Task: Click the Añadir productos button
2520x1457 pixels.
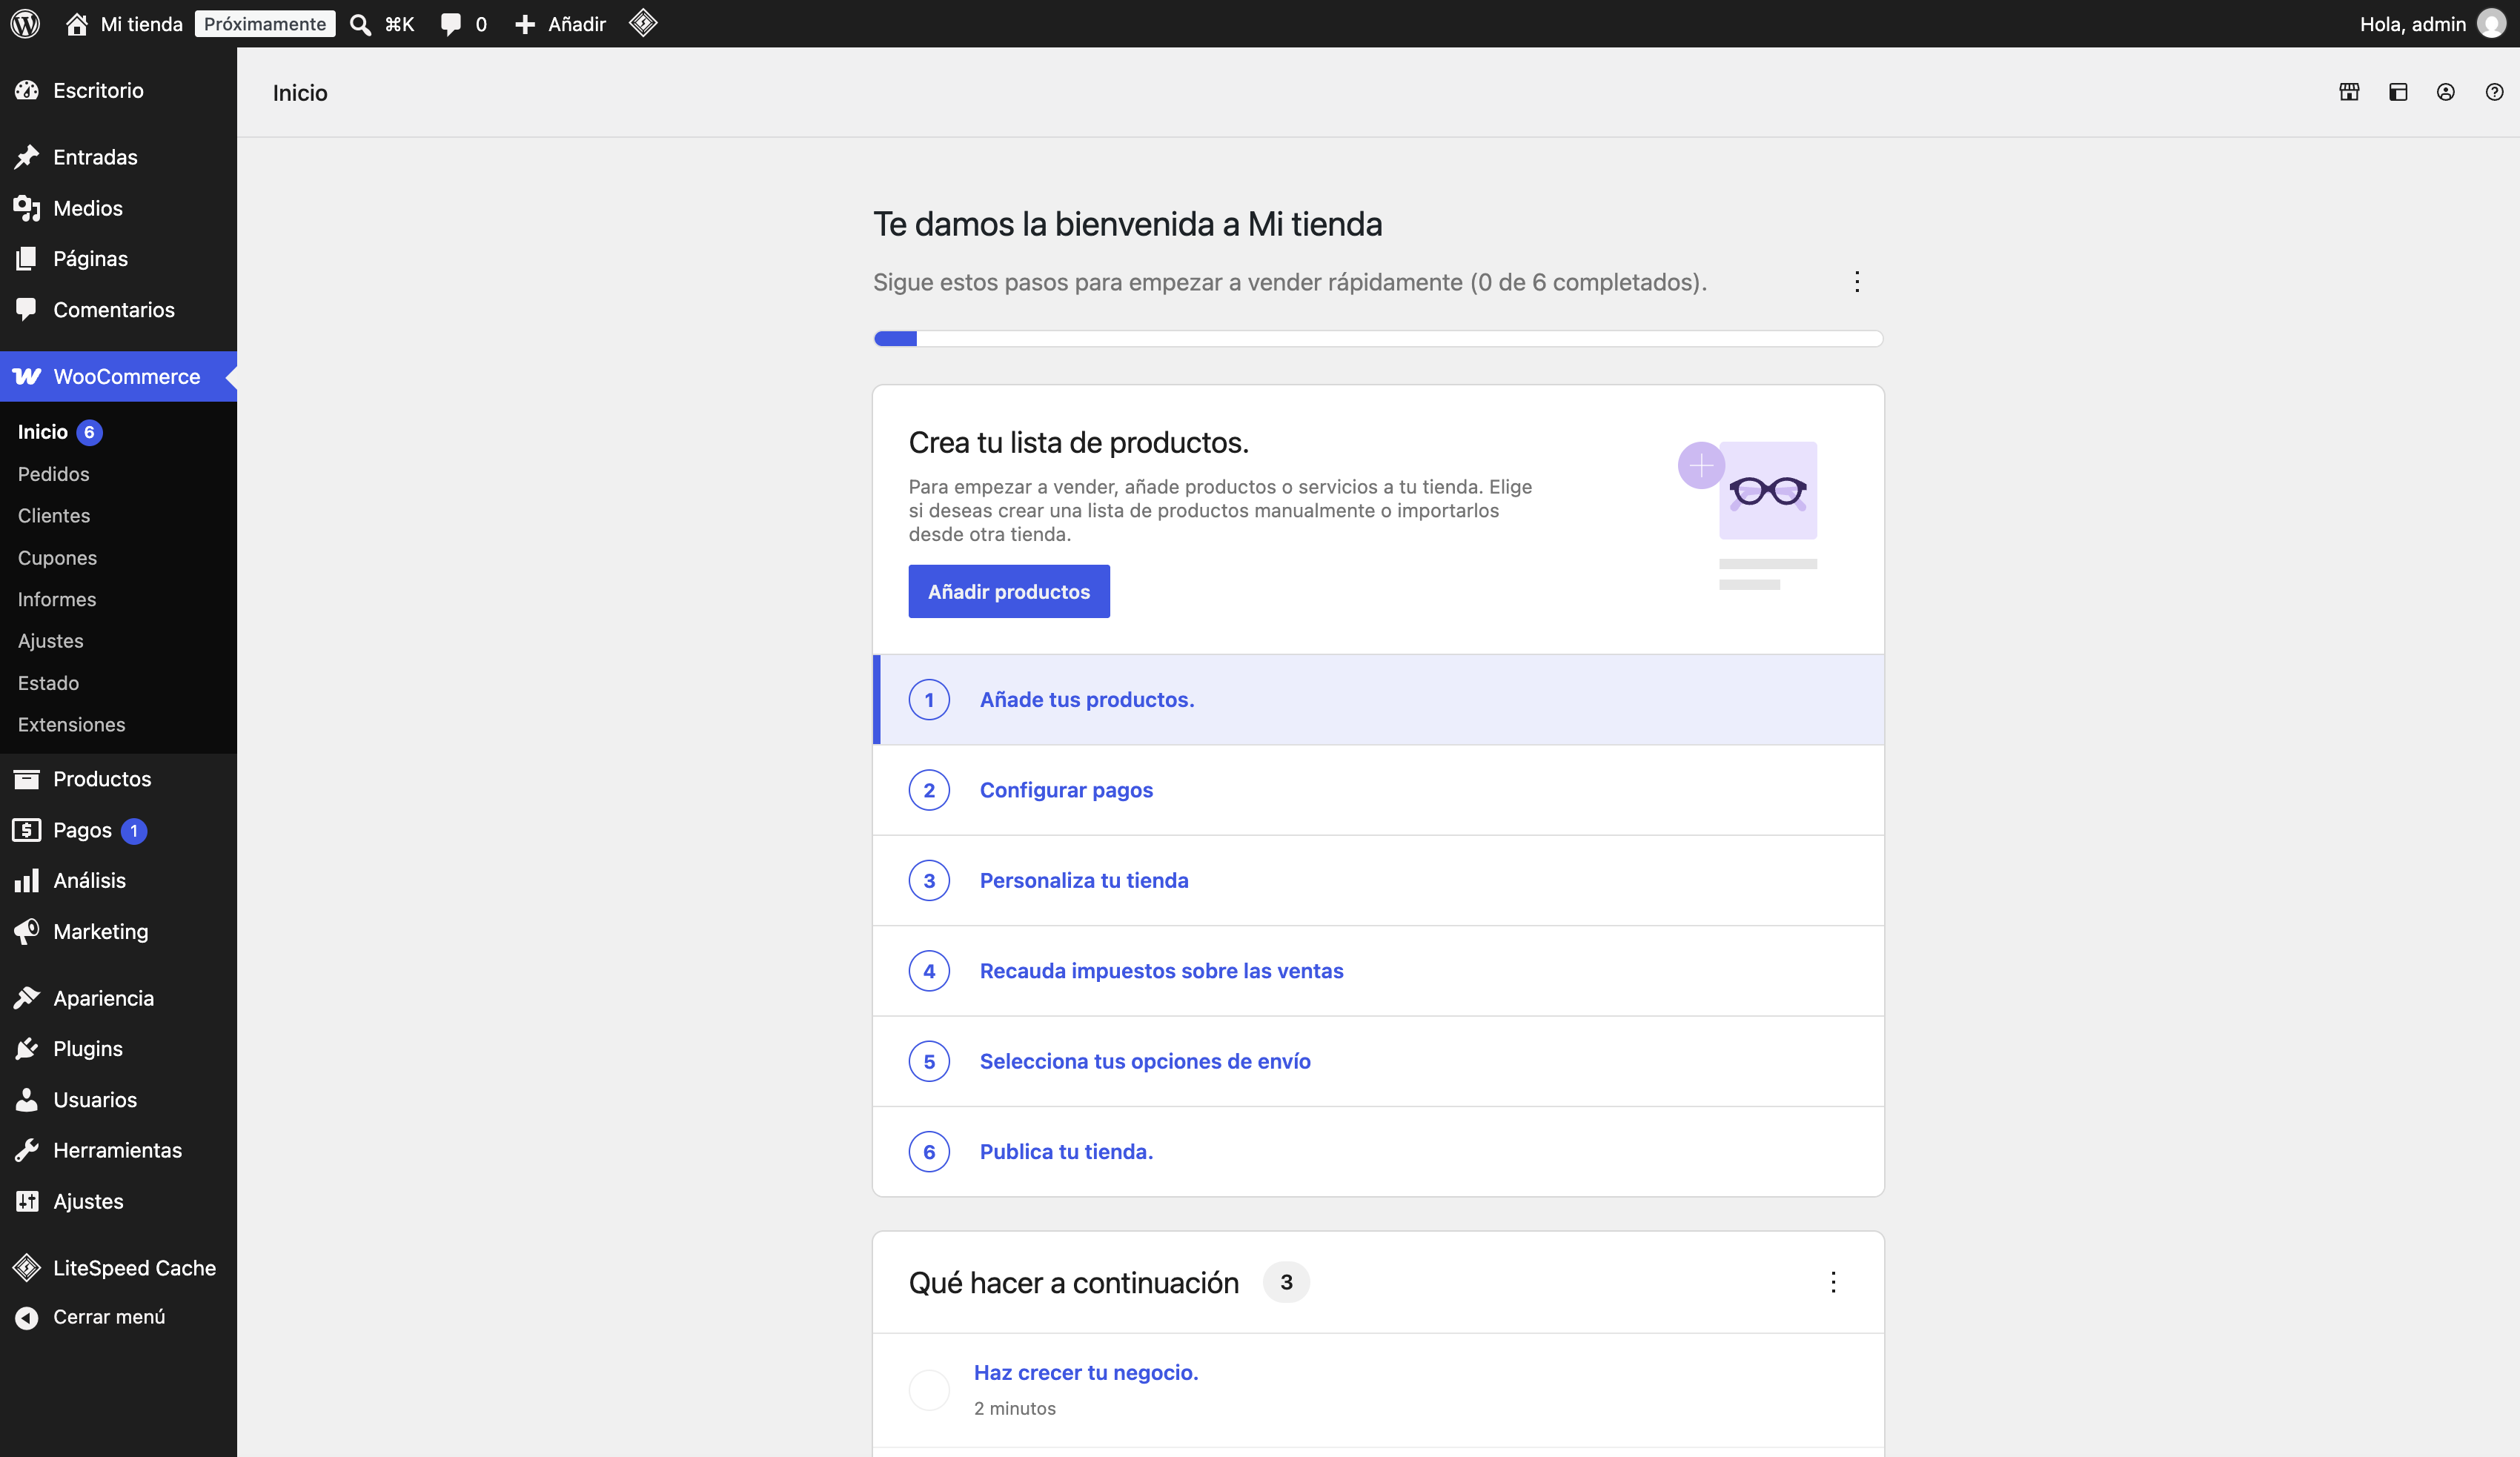Action: point(1009,591)
